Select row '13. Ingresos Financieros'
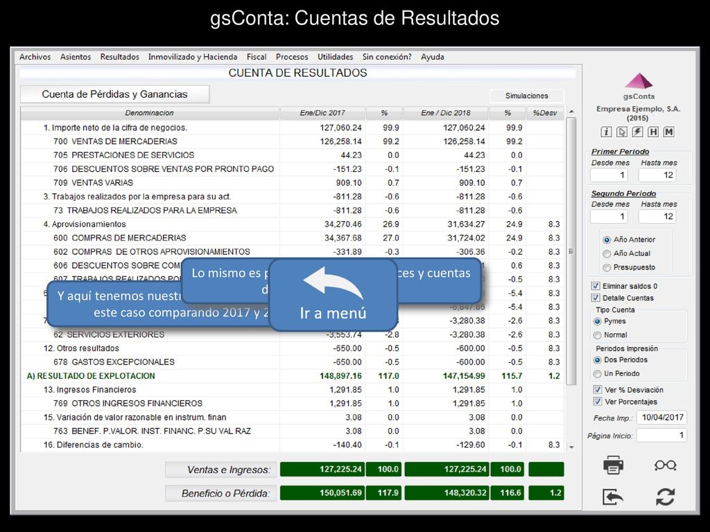This screenshot has height=532, width=710. pos(293,389)
